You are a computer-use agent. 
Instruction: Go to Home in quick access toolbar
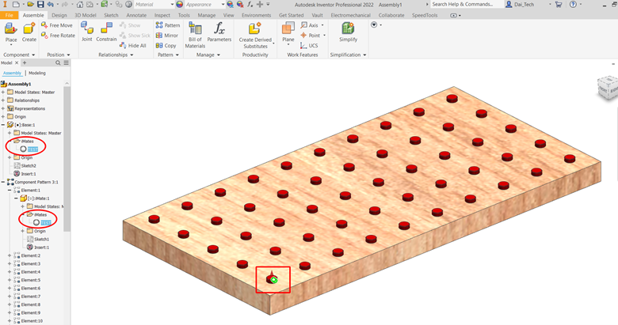pyautogui.click(x=79, y=4)
